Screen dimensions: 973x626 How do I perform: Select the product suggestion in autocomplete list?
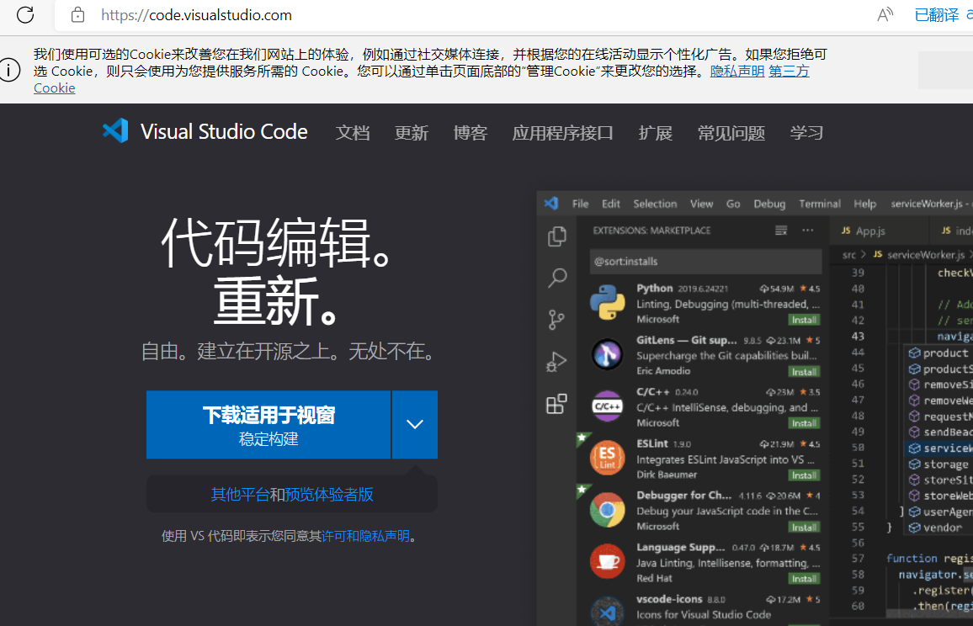(x=946, y=353)
